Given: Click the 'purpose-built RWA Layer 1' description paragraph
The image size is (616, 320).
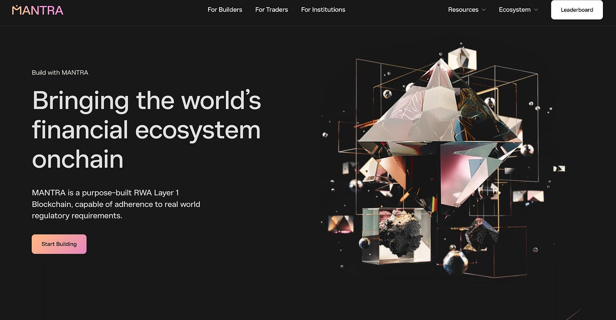Looking at the screenshot, I should click(x=116, y=204).
